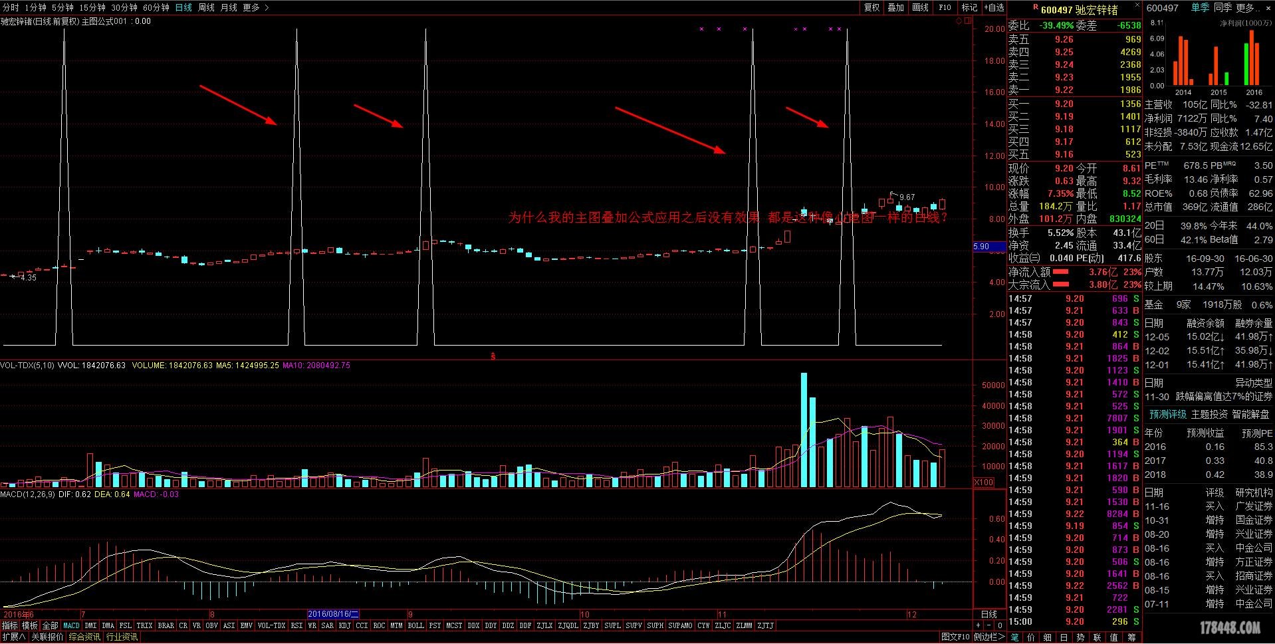This screenshot has height=644, width=1275.
Task: Click the 2016/08/16 date marker
Action: point(334,614)
